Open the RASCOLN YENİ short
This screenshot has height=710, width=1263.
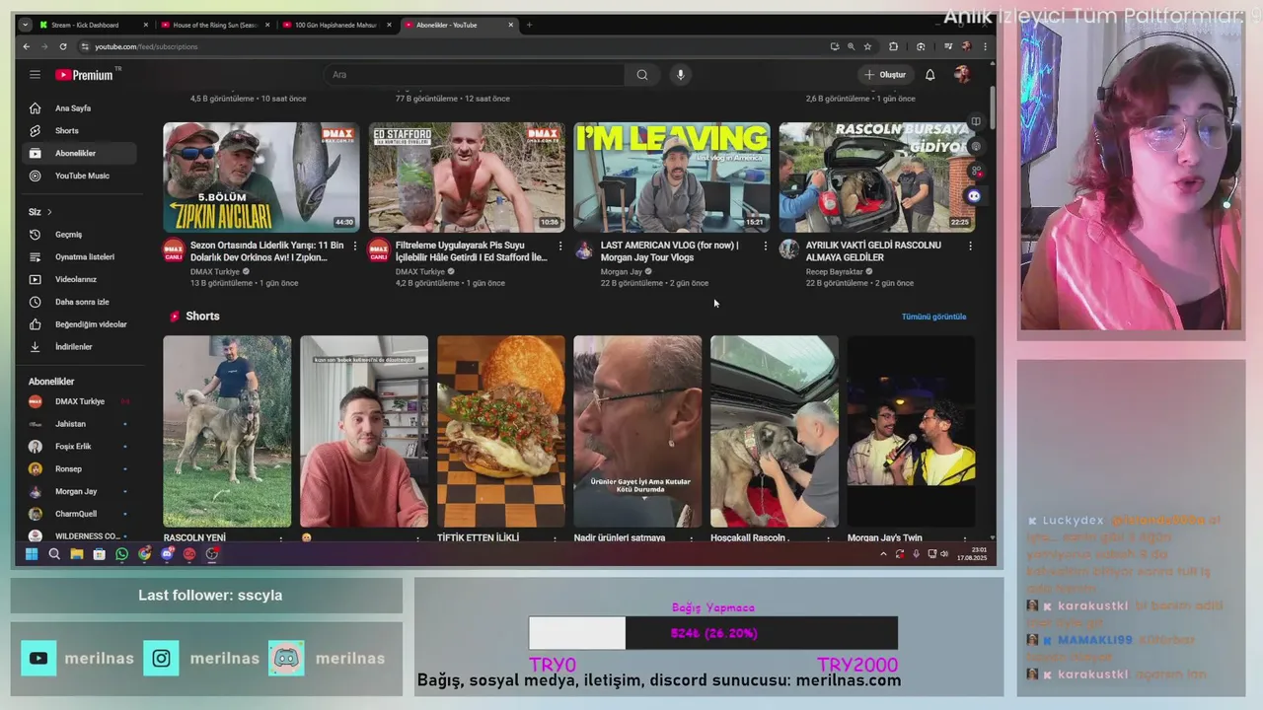click(227, 432)
